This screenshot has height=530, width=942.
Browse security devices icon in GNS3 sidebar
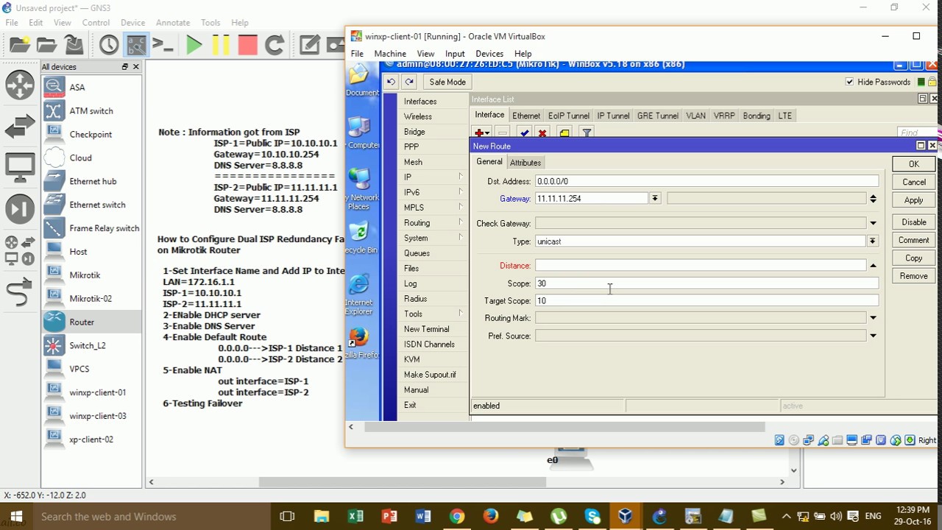point(20,209)
